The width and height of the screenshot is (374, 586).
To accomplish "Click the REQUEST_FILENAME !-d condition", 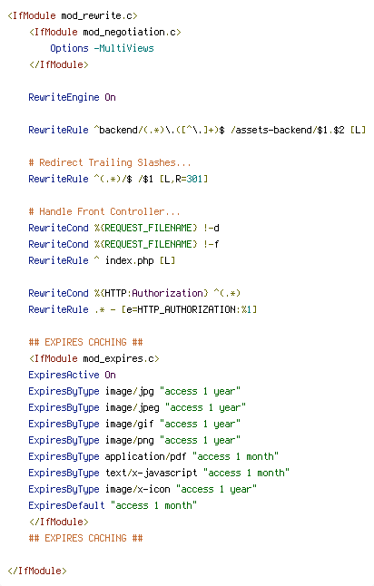I will (123, 228).
